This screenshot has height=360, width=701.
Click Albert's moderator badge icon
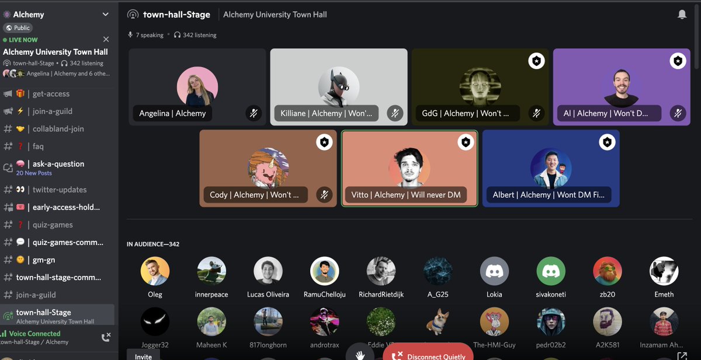pyautogui.click(x=607, y=142)
